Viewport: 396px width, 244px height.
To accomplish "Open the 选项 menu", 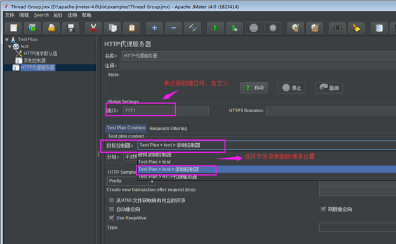I will [72, 15].
